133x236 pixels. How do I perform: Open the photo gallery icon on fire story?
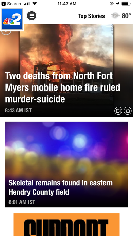pyautogui.click(x=128, y=111)
